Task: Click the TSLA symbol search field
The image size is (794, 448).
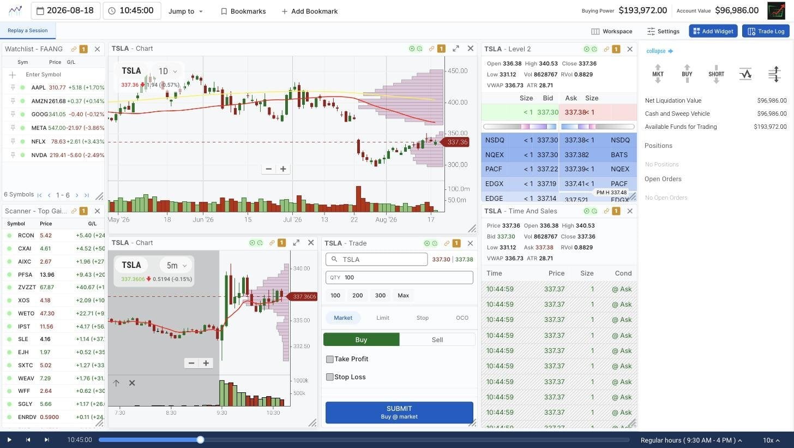Action: click(376, 259)
